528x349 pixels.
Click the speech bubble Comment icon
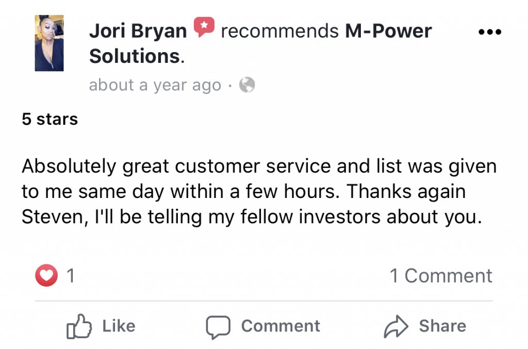(x=218, y=327)
